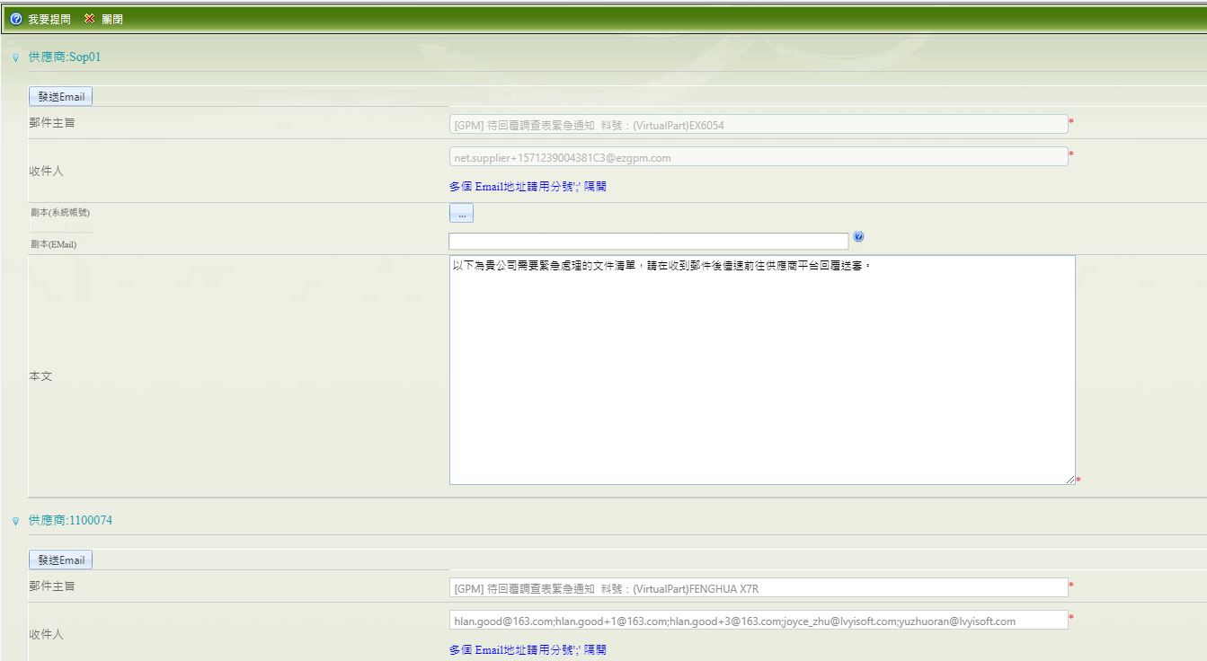
Task: Click the 我要提問 help icon
Action: pyautogui.click(x=16, y=19)
